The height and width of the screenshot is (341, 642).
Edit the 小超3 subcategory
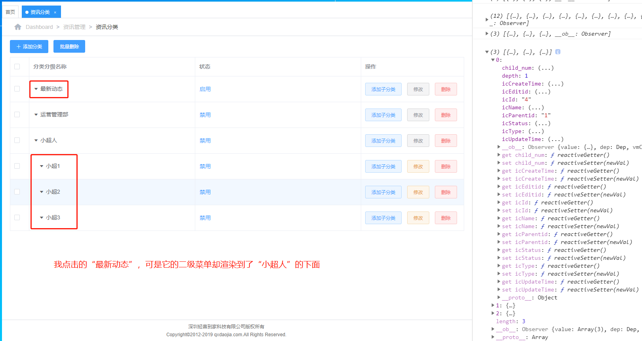click(418, 218)
